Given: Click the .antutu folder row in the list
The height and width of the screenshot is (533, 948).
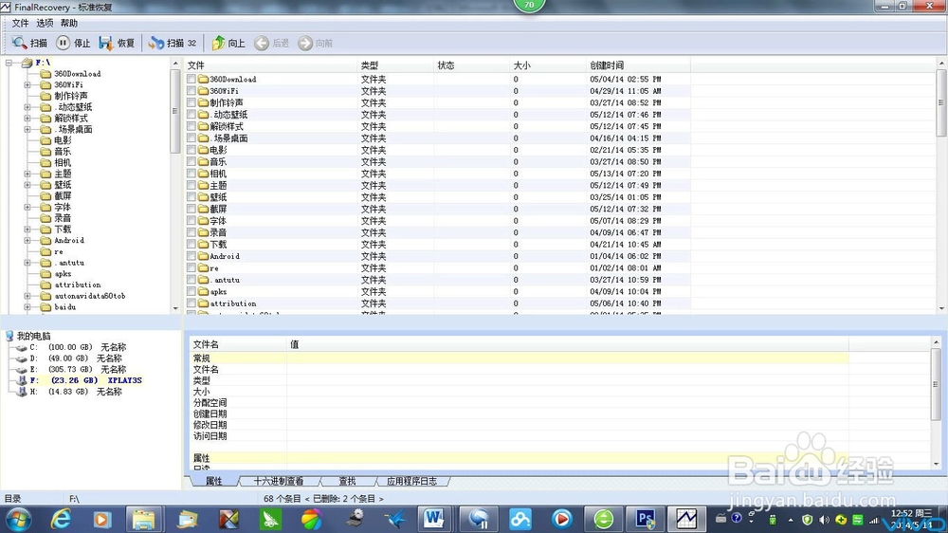Looking at the screenshot, I should [438, 280].
